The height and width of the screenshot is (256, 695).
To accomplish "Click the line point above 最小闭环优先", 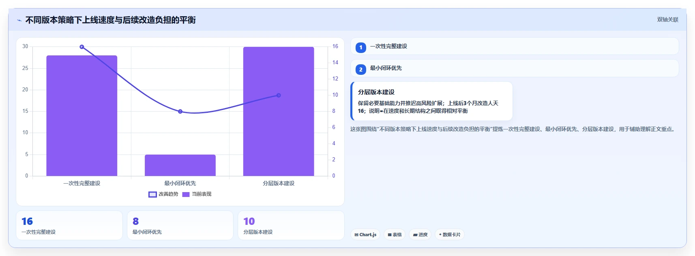I will 180,112.
